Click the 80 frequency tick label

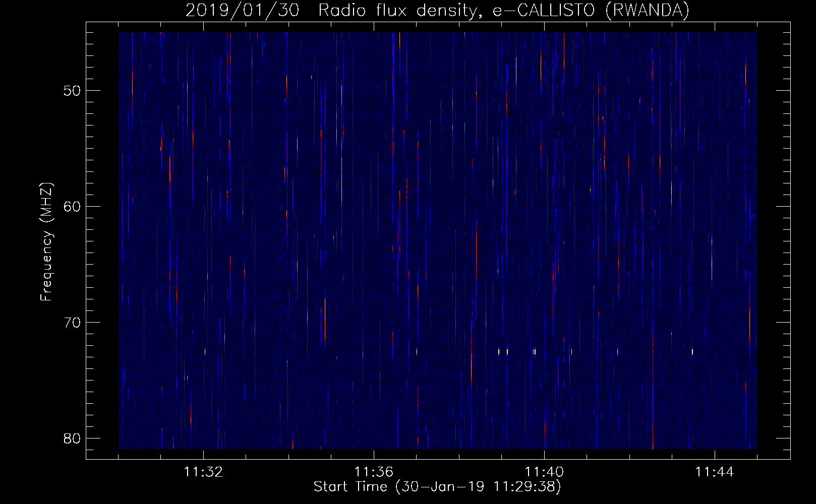(72, 438)
